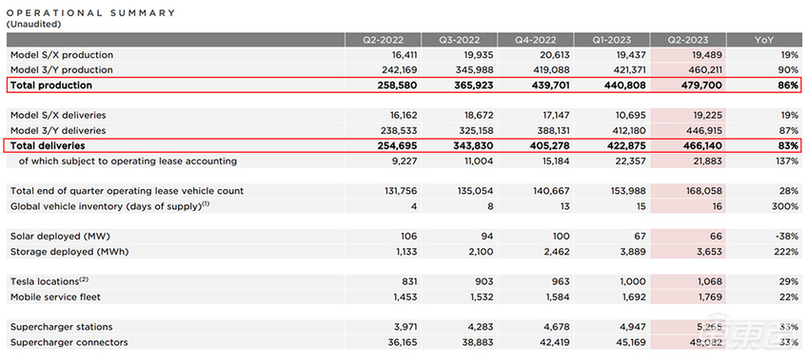
Task: Click the 83% total deliveries YoY value
Action: (x=789, y=146)
